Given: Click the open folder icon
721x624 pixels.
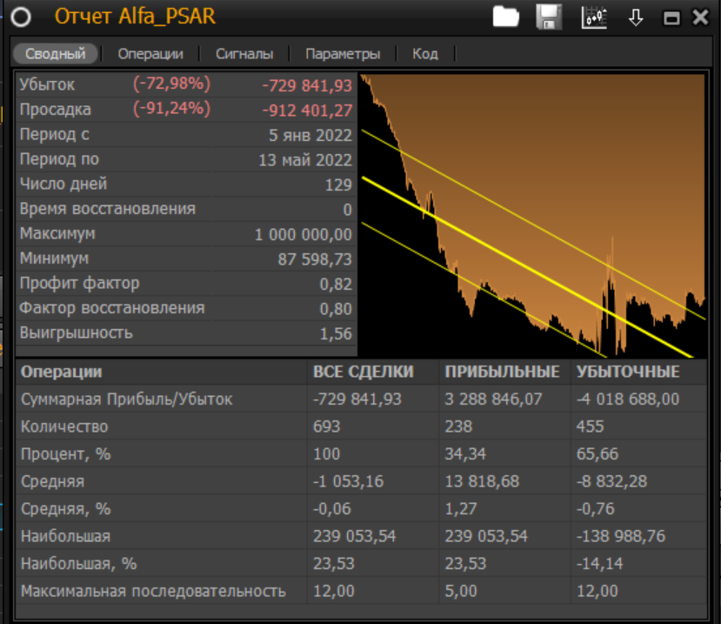Looking at the screenshot, I should [x=505, y=17].
